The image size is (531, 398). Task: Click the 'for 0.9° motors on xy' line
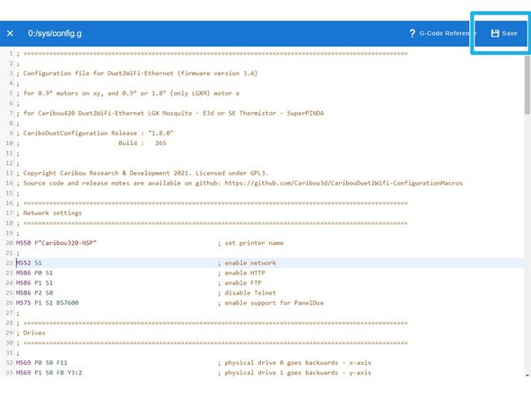(x=131, y=93)
